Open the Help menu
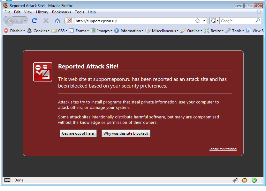This screenshot has width=266, height=191. tap(92, 12)
